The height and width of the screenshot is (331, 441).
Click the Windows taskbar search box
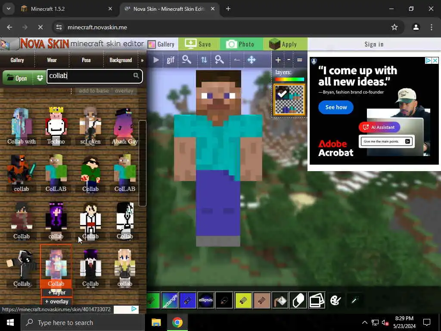(83, 322)
